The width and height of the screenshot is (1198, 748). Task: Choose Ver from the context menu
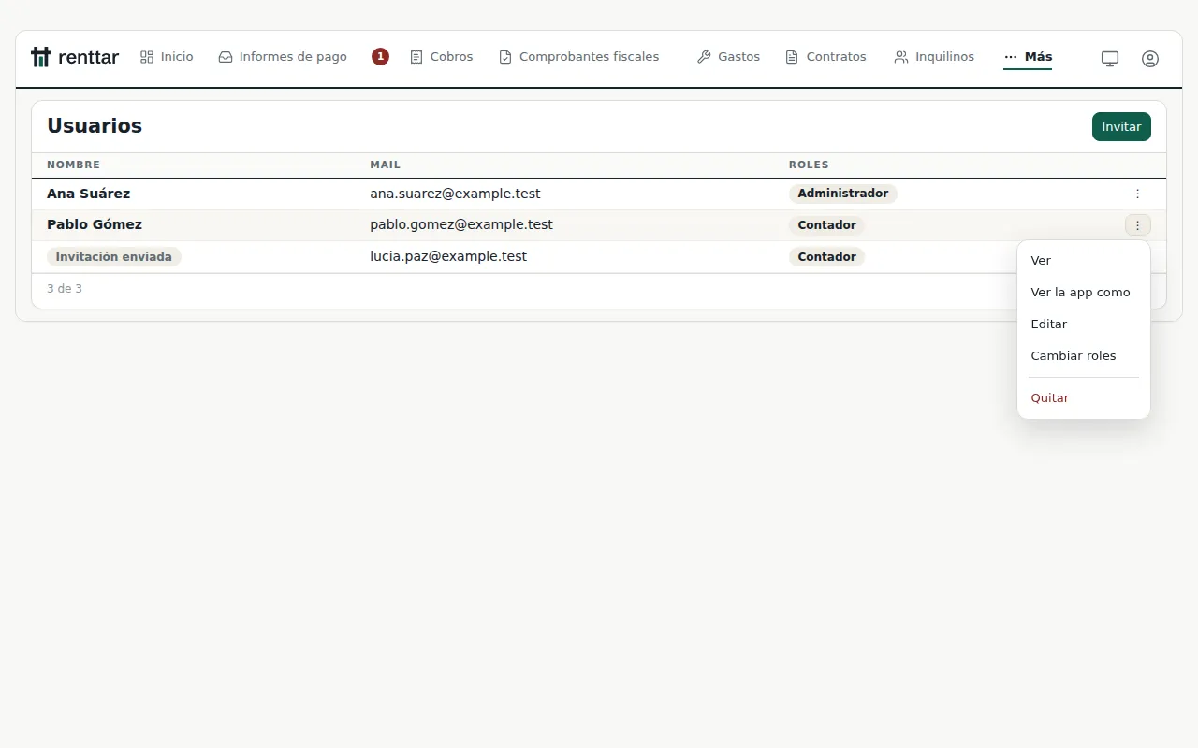click(1084, 261)
